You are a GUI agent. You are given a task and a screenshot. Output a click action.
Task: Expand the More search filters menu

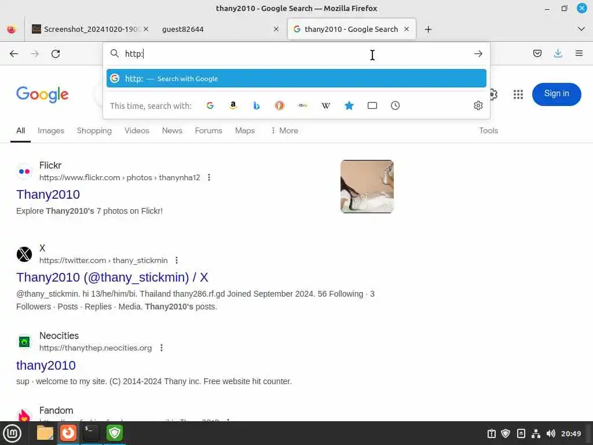(285, 130)
